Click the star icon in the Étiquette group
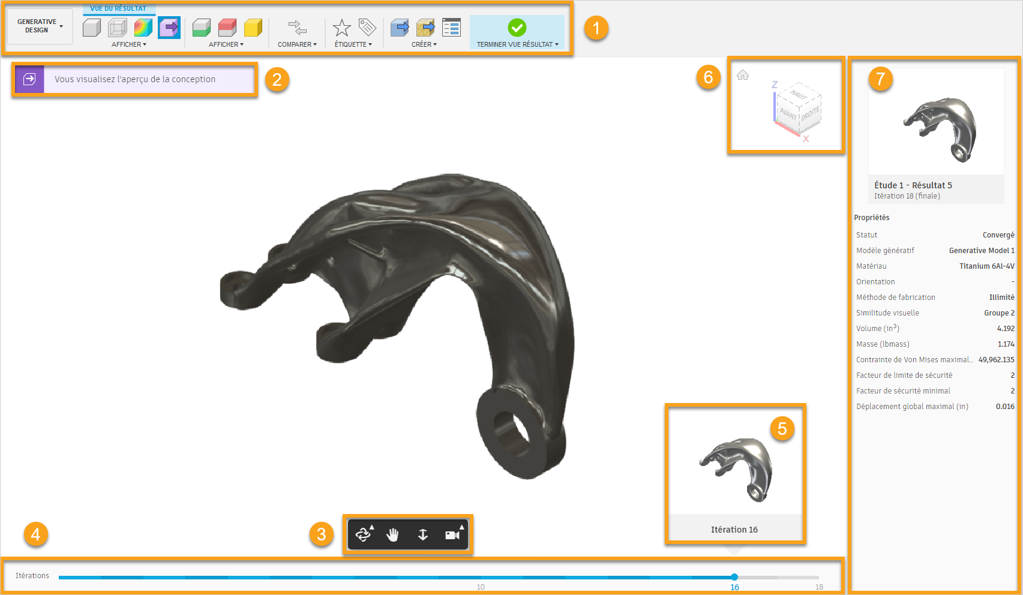Image resolution: width=1023 pixels, height=595 pixels. click(341, 26)
